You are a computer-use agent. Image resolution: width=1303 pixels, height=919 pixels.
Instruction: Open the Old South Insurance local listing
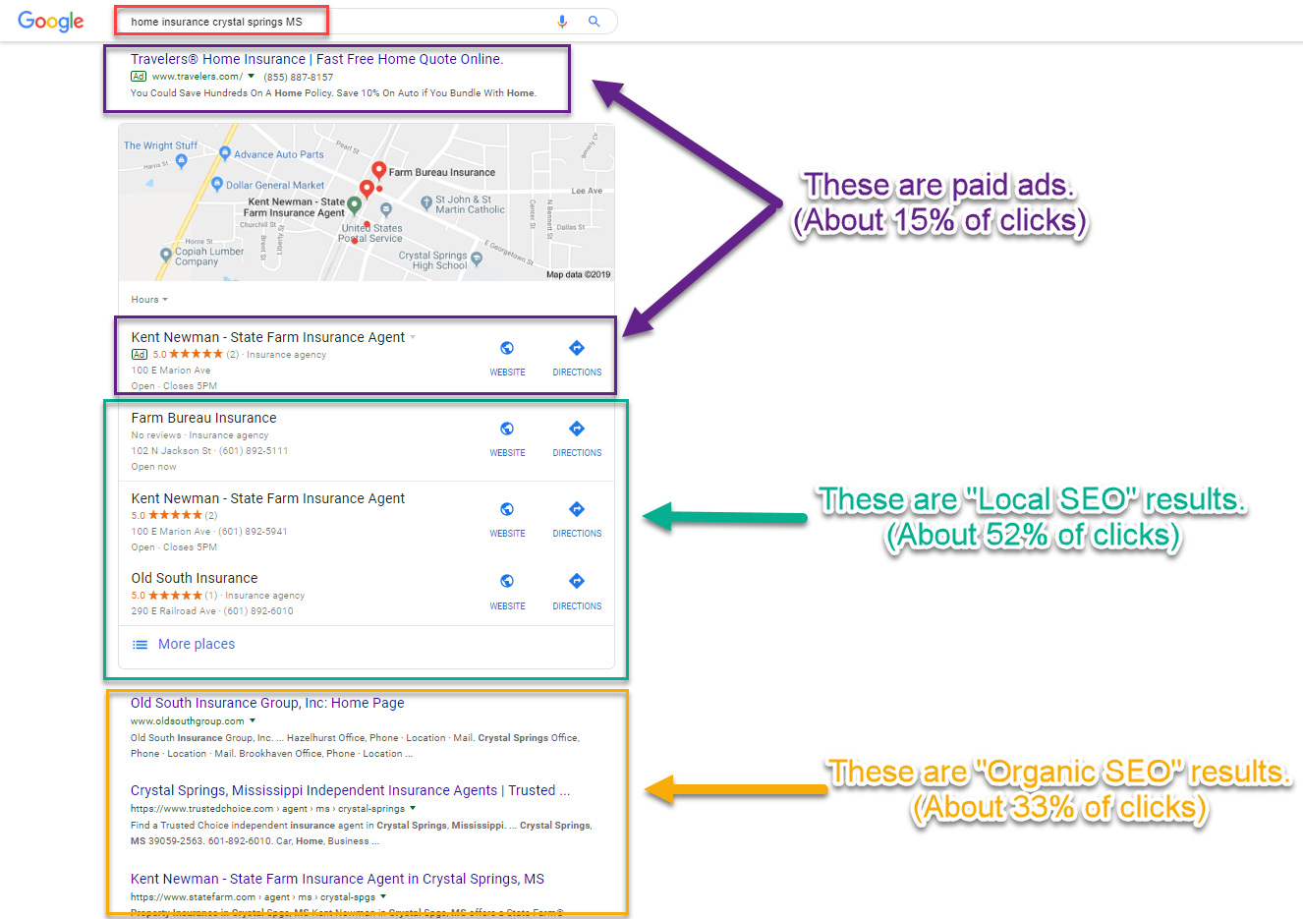click(x=195, y=578)
